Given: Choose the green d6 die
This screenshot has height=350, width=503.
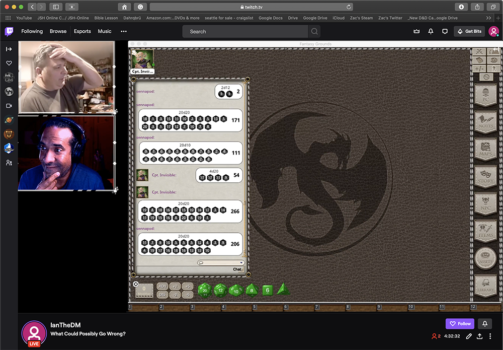Looking at the screenshot, I should coord(268,290).
